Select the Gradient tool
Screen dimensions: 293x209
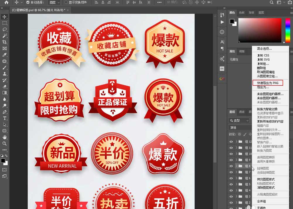pyautogui.click(x=4, y=93)
